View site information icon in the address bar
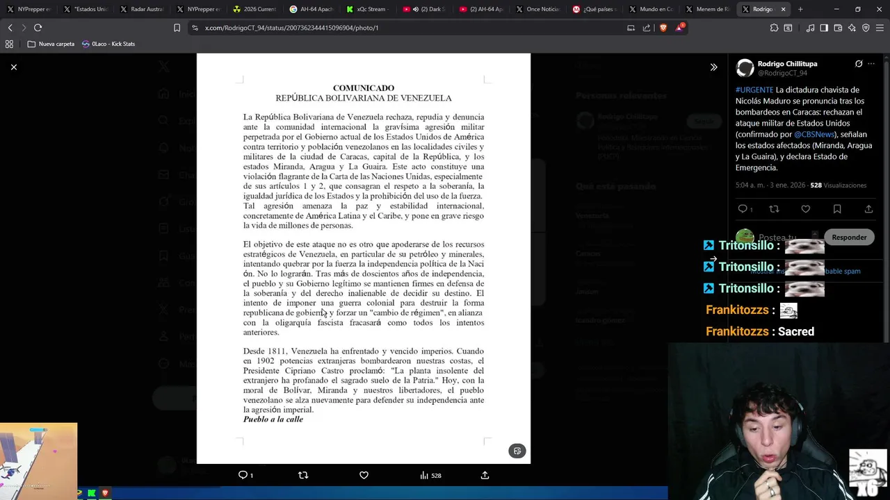The height and width of the screenshot is (500, 890). pos(195,28)
